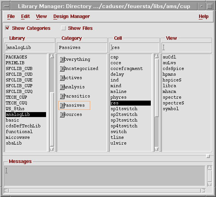Select the spectre view
Screen dimensions: 216x197
point(172,97)
